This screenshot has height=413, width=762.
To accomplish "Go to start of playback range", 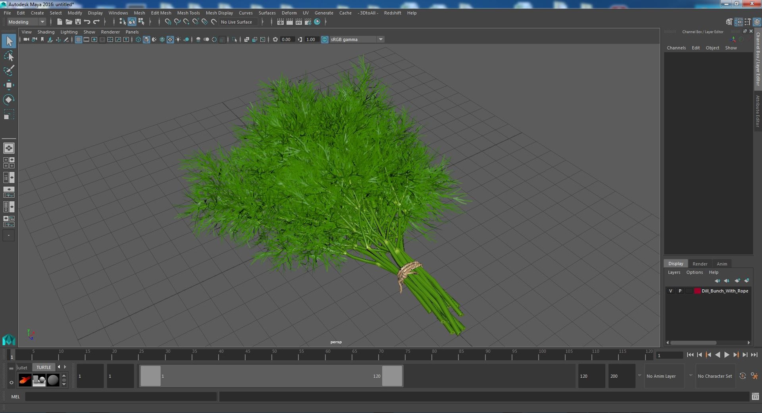I will (x=690, y=355).
